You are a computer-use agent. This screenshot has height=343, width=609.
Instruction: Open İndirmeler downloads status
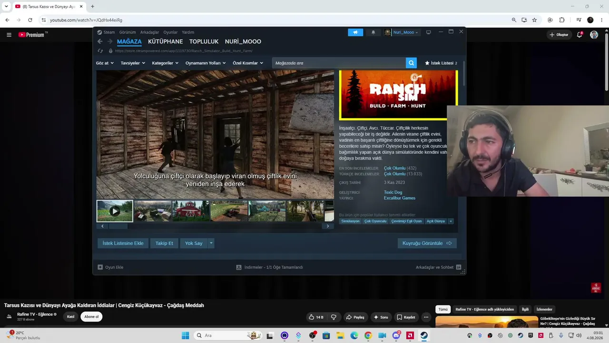(x=269, y=267)
